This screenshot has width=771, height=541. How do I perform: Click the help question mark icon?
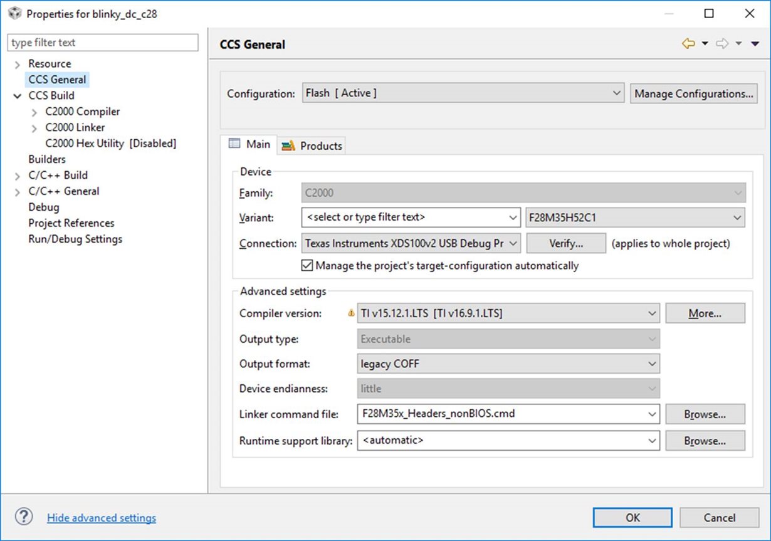24,517
